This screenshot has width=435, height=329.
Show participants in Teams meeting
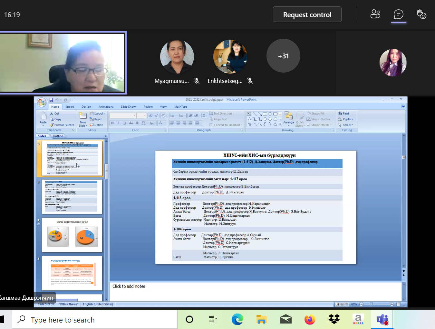(x=375, y=14)
